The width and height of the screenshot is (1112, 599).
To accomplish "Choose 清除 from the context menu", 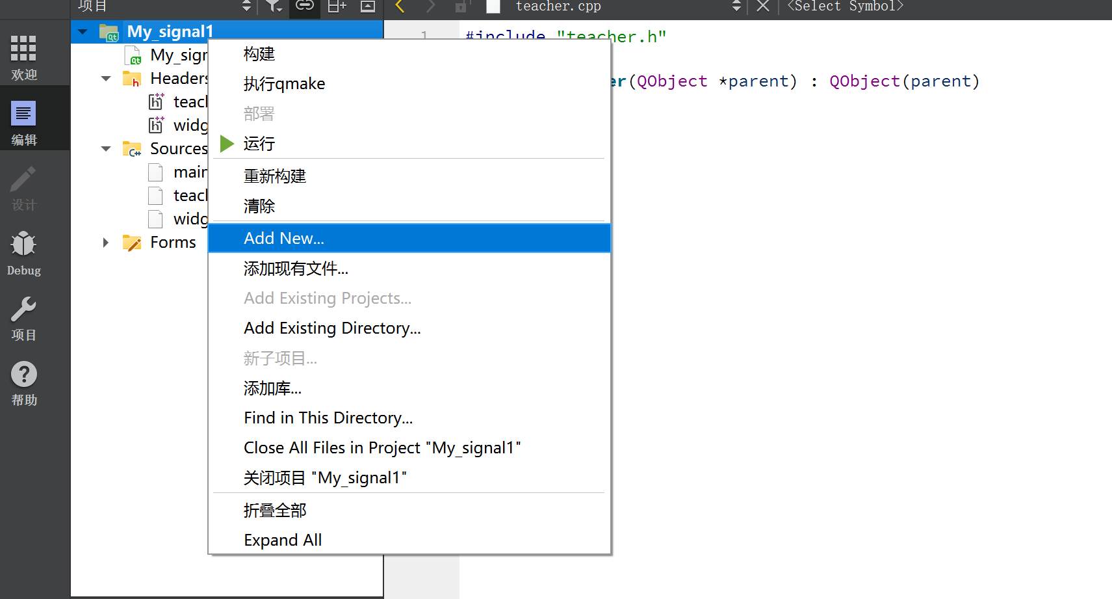I will [x=409, y=206].
